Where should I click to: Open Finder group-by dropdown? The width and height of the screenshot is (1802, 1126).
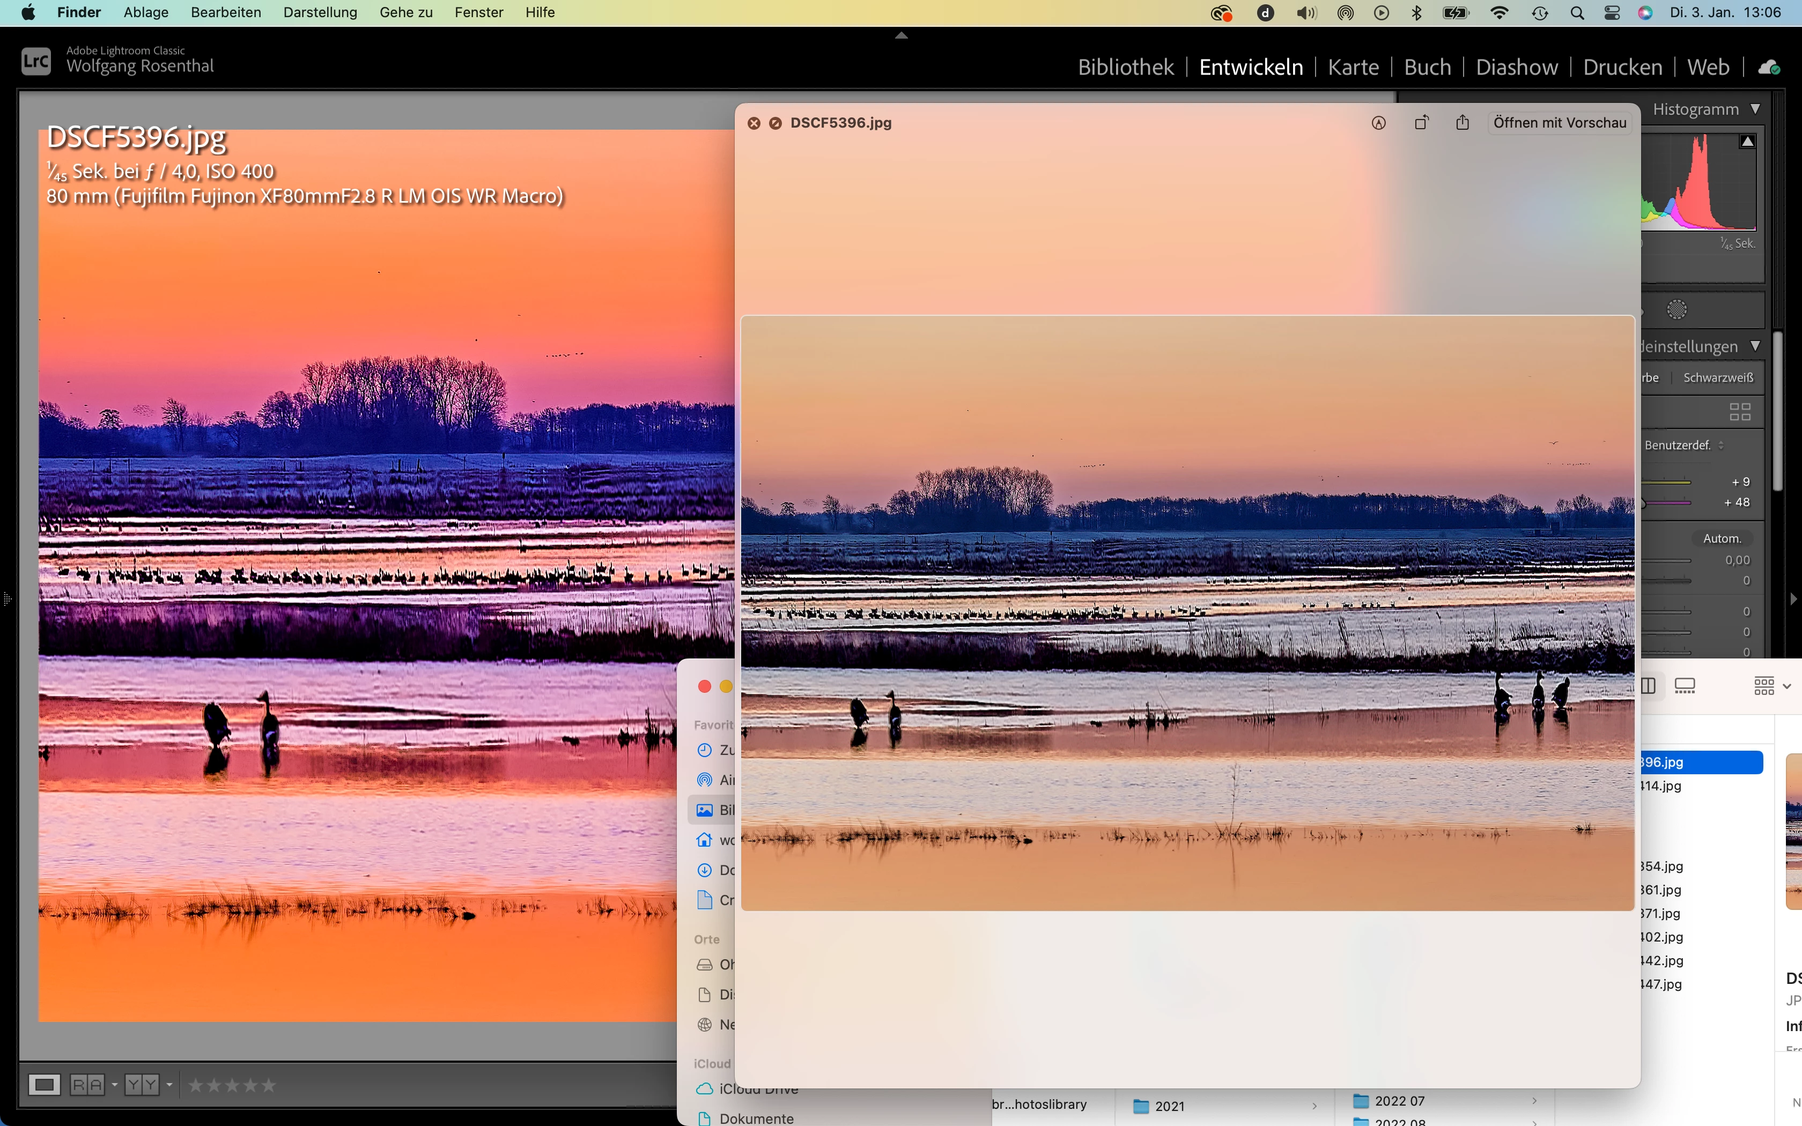(1772, 685)
